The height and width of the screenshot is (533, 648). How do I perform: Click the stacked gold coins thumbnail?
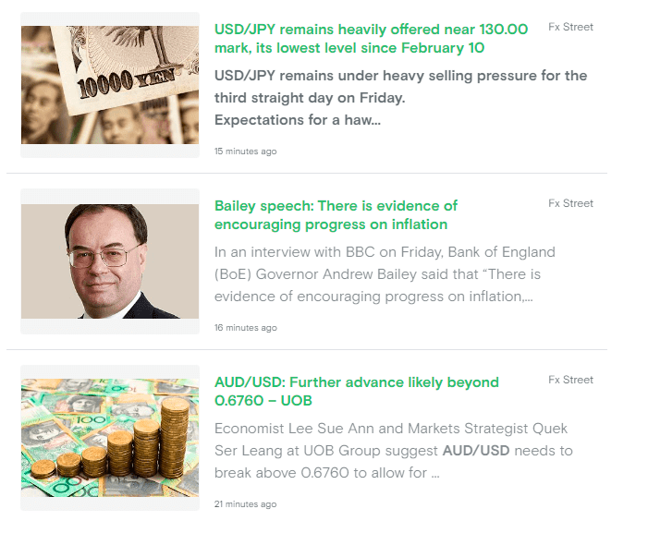coord(110,438)
